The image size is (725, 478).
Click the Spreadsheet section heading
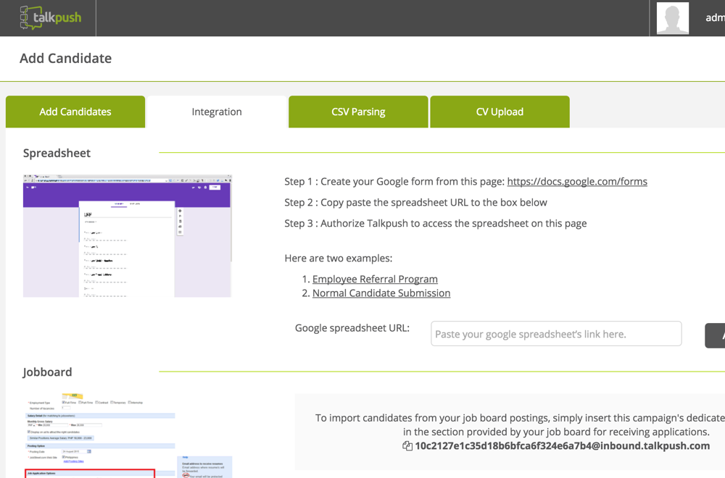tap(57, 153)
